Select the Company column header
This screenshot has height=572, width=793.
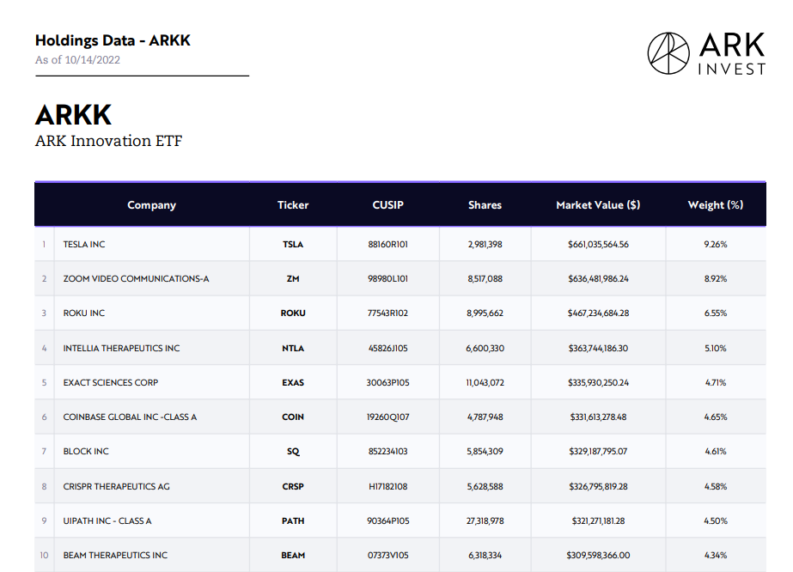152,204
